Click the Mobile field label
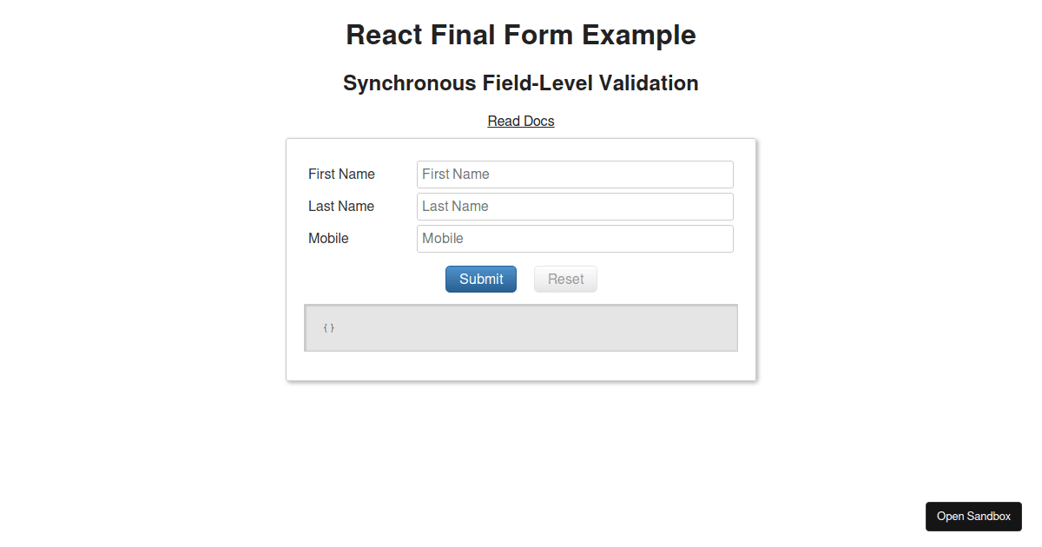 [328, 238]
